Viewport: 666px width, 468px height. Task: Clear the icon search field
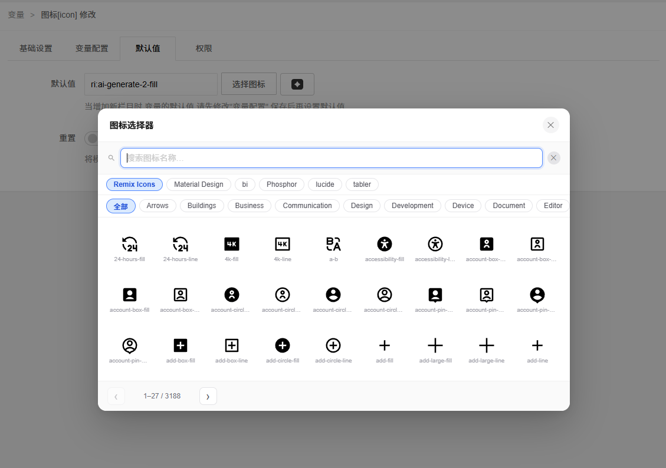click(553, 158)
